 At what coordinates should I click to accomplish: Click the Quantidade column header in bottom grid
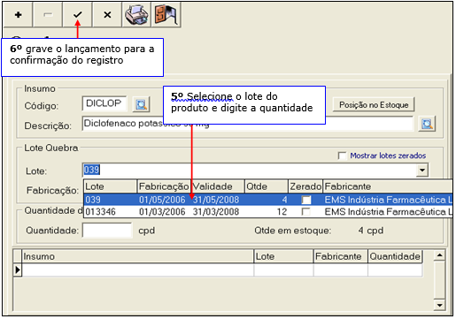tap(395, 256)
